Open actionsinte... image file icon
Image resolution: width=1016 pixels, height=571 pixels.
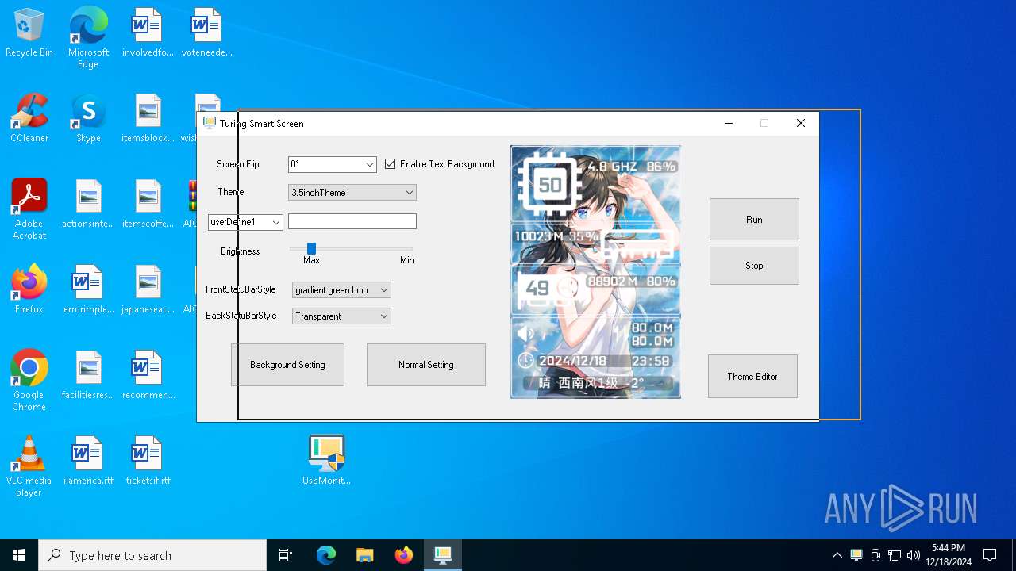(x=88, y=205)
